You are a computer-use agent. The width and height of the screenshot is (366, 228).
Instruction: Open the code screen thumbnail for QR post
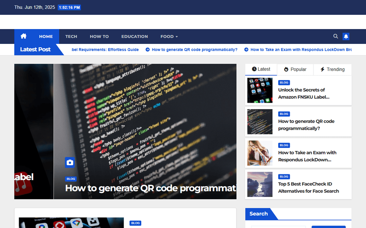pyautogui.click(x=260, y=122)
